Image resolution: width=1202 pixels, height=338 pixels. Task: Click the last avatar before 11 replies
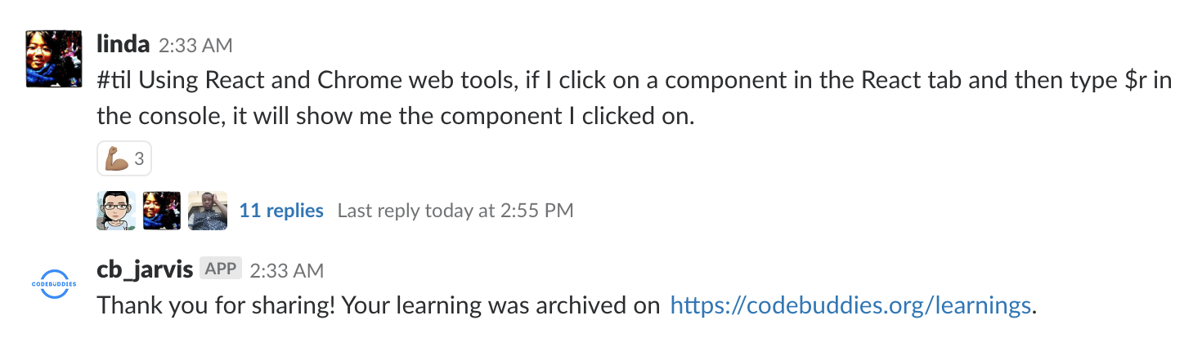(208, 211)
